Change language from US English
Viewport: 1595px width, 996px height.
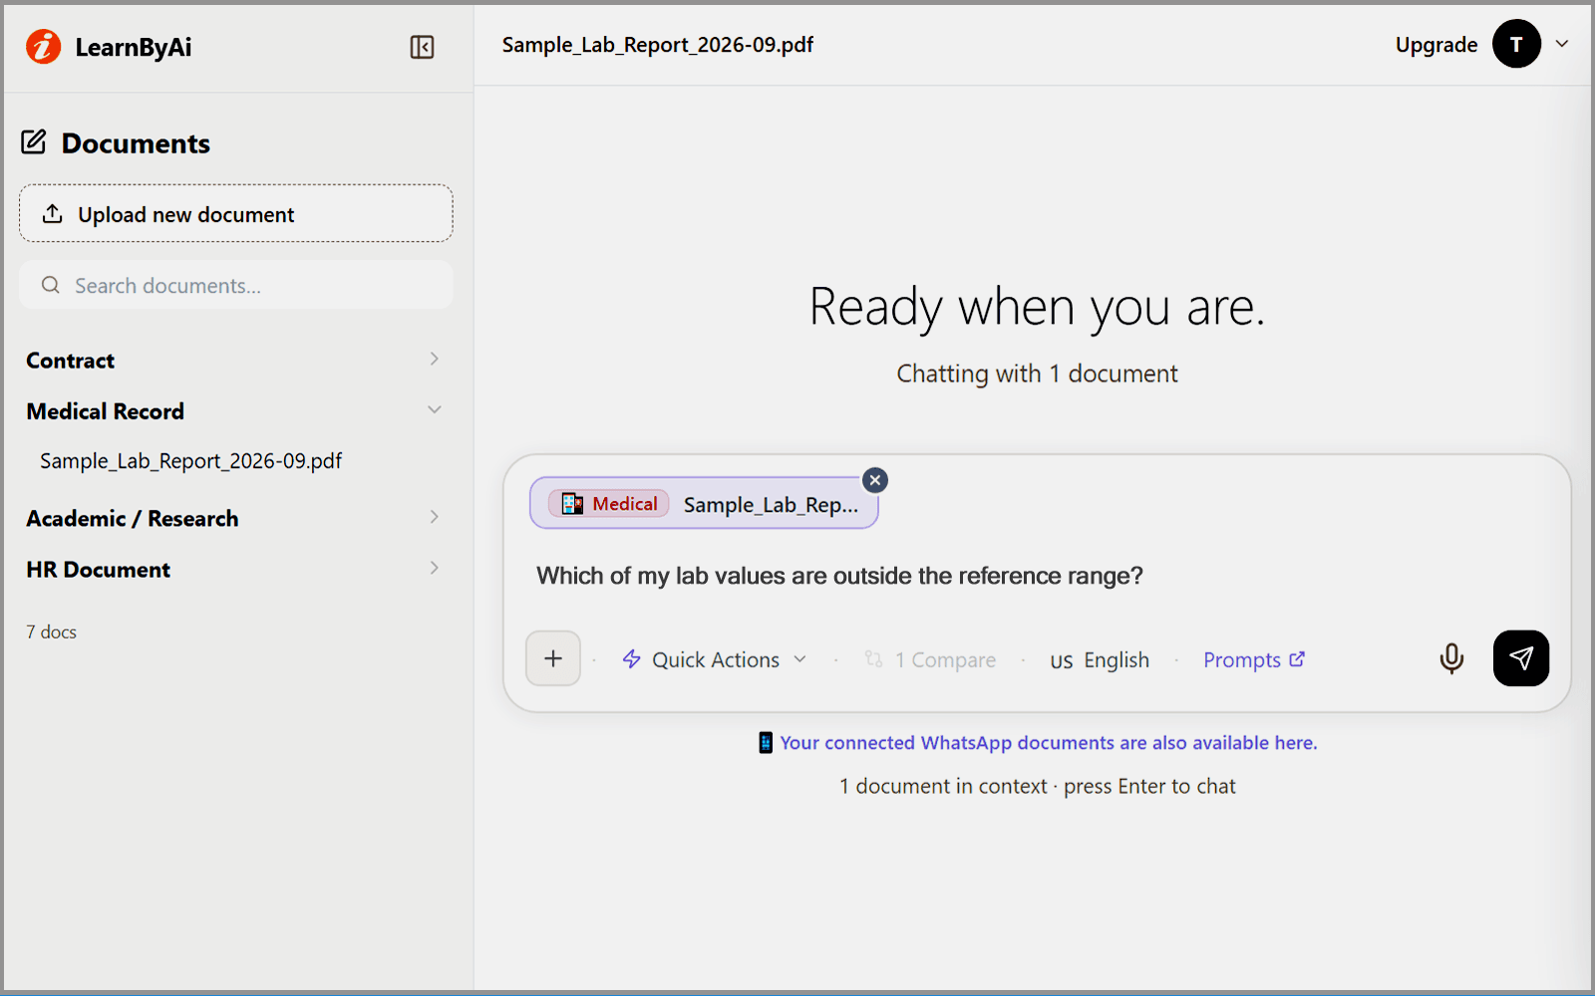pyautogui.click(x=1100, y=659)
